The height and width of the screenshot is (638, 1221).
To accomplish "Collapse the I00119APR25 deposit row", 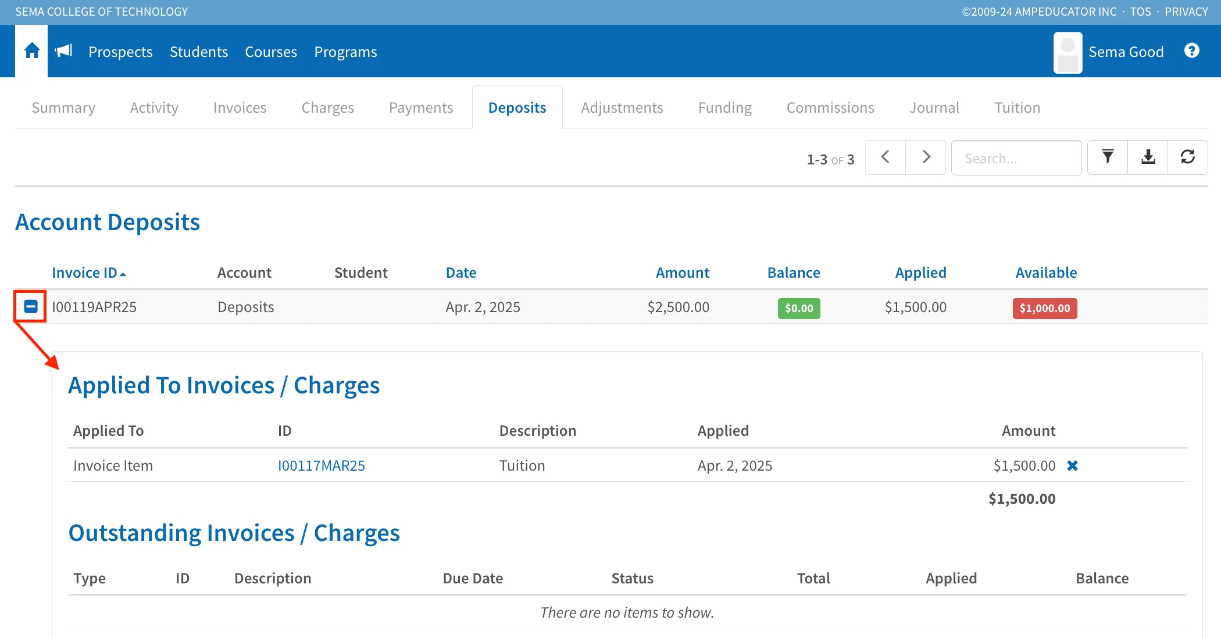I will tap(31, 306).
